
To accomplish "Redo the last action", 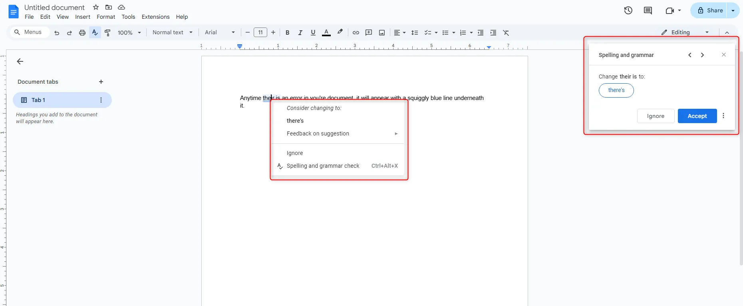I will coord(70,33).
